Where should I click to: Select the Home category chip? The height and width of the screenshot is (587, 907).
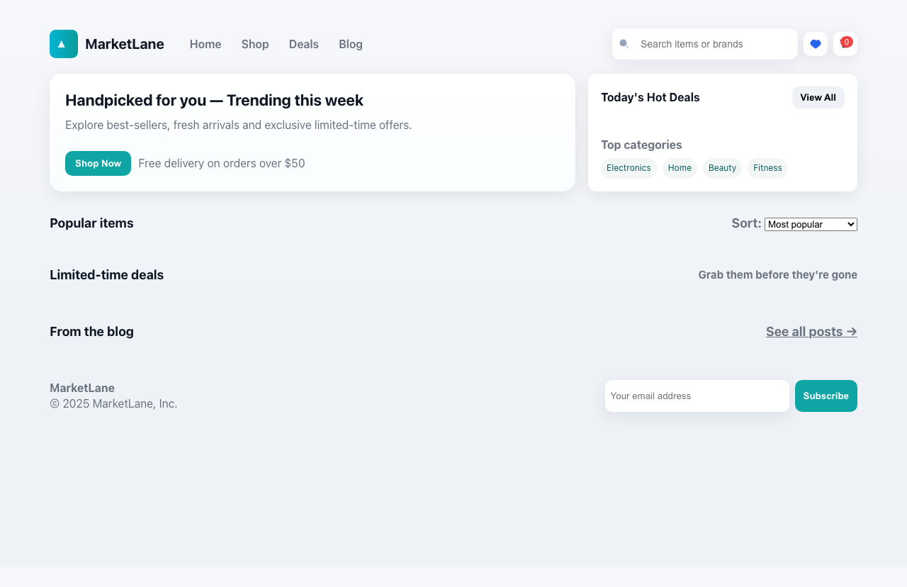click(679, 168)
